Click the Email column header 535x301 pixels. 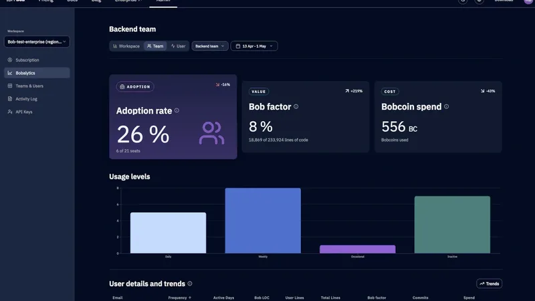pos(118,298)
